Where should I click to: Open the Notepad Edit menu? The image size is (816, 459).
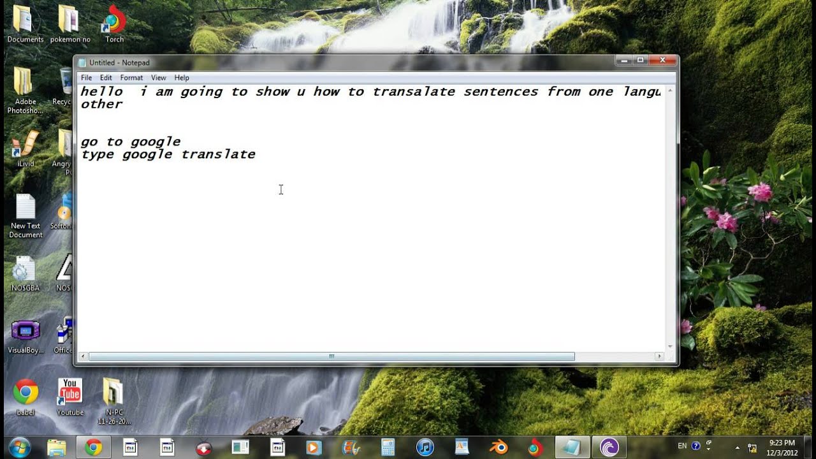coord(106,78)
